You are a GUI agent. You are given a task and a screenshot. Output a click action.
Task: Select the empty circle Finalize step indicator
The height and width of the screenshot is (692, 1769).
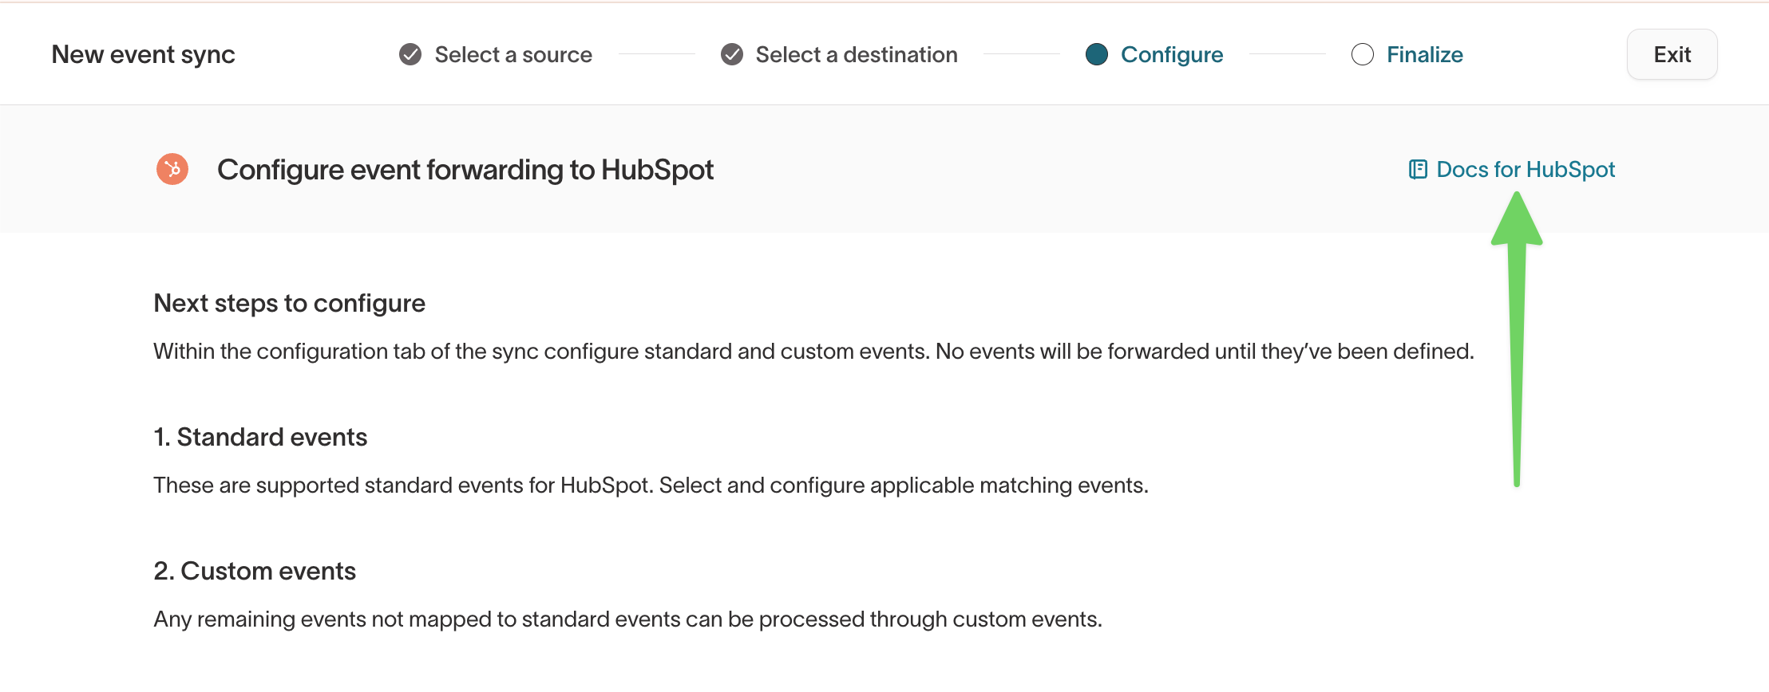coord(1362,54)
